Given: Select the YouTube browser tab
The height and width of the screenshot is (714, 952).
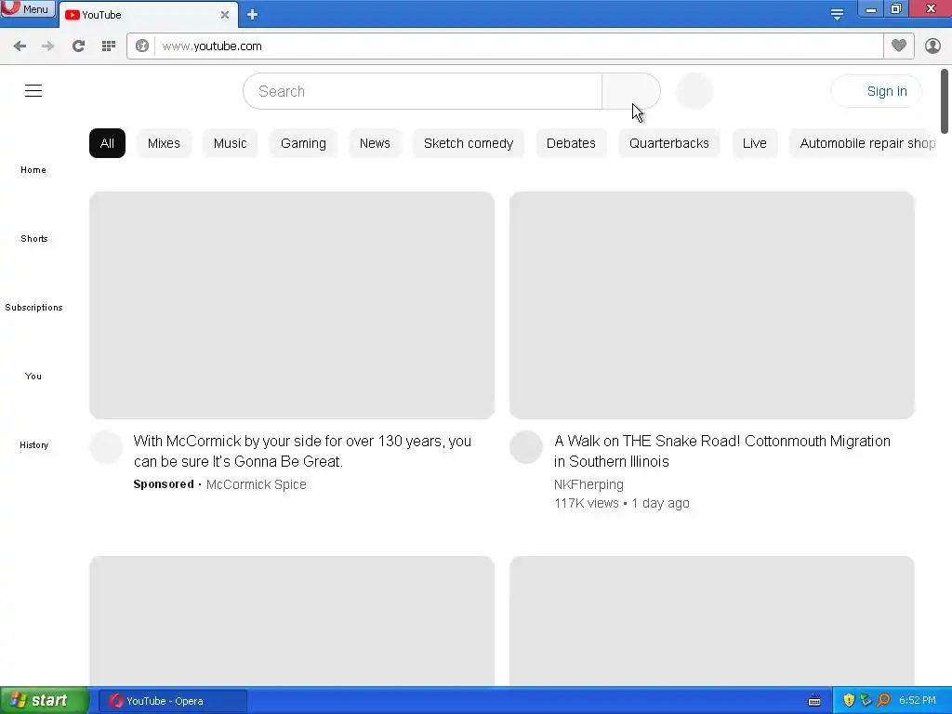Looking at the screenshot, I should [148, 15].
